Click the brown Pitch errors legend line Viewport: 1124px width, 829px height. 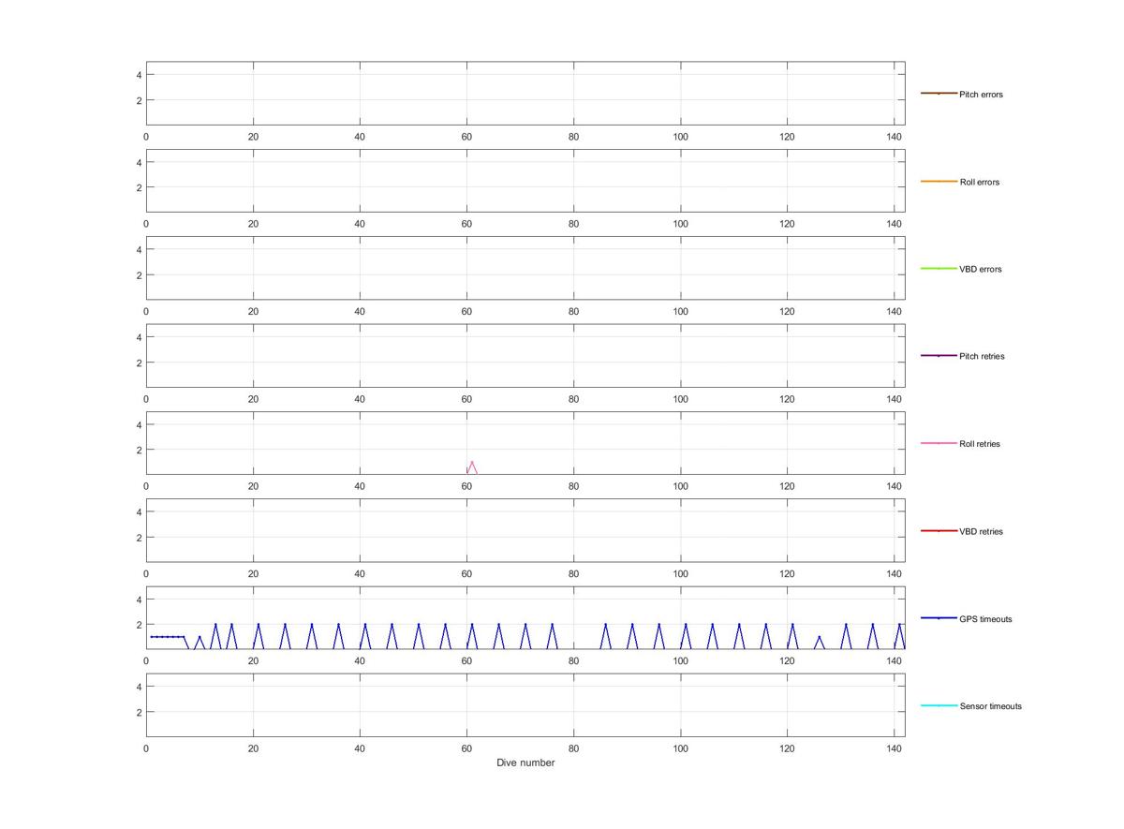(x=939, y=94)
